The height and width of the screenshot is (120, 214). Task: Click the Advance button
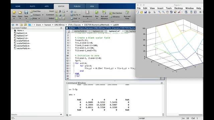tap(114, 17)
